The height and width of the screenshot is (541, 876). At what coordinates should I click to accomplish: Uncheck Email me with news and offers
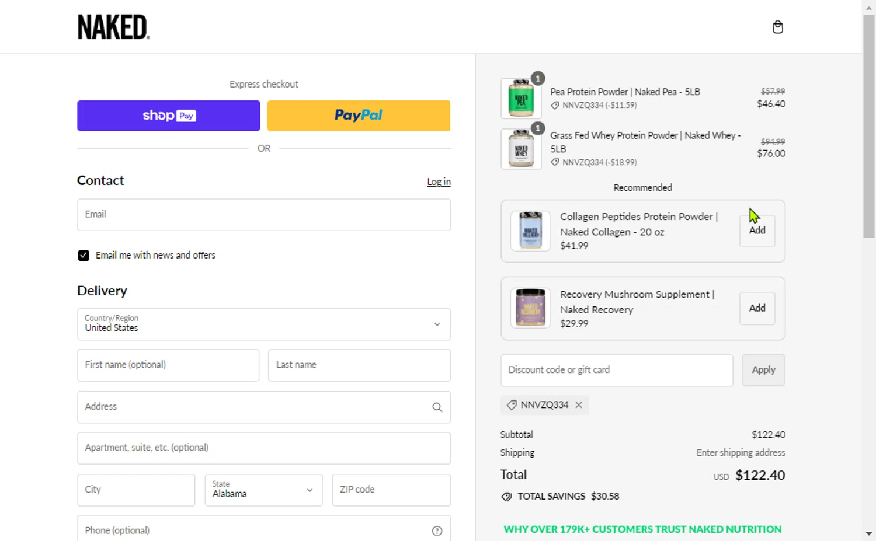(84, 256)
